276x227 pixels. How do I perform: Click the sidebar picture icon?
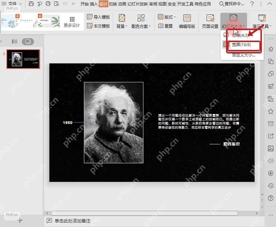271,148
